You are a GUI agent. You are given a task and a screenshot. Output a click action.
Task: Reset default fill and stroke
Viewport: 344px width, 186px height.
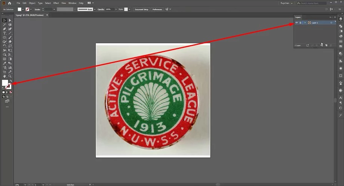tap(3, 88)
